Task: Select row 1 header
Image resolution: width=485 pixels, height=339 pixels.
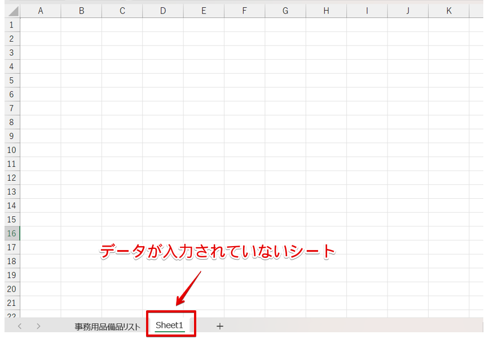Action: click(x=11, y=25)
